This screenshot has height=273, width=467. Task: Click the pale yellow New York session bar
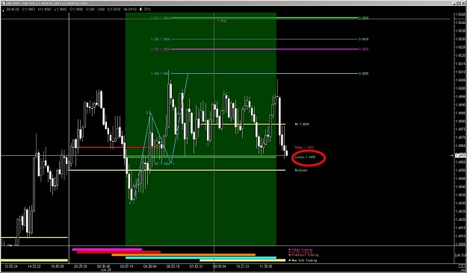click(x=242, y=260)
